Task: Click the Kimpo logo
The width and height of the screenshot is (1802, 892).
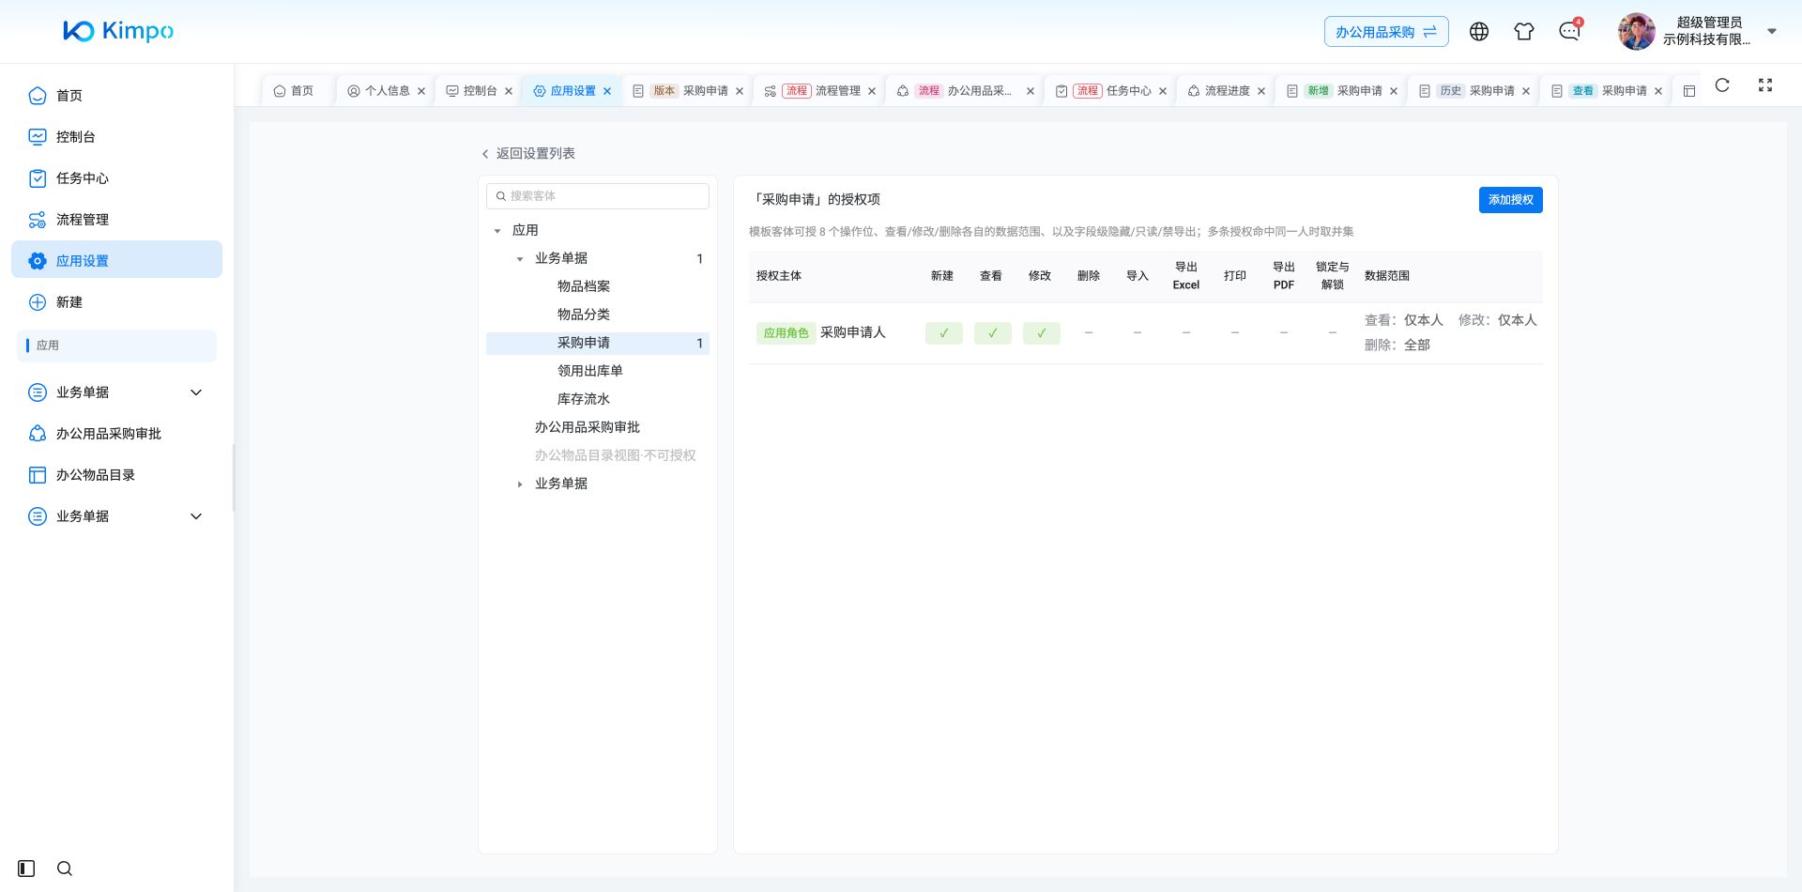Action: point(118,31)
